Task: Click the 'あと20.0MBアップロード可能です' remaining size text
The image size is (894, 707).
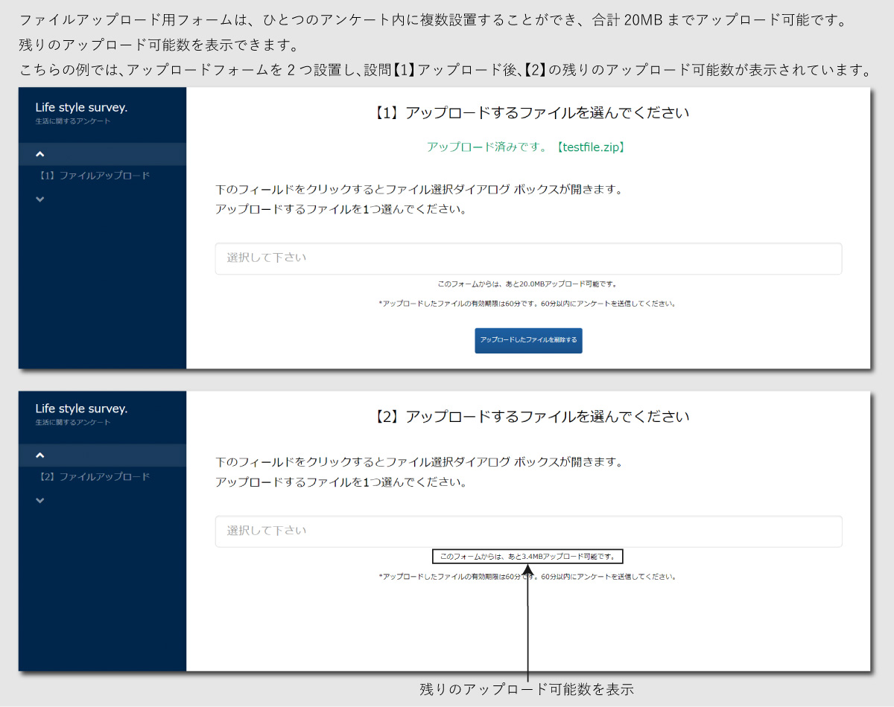Action: click(527, 284)
